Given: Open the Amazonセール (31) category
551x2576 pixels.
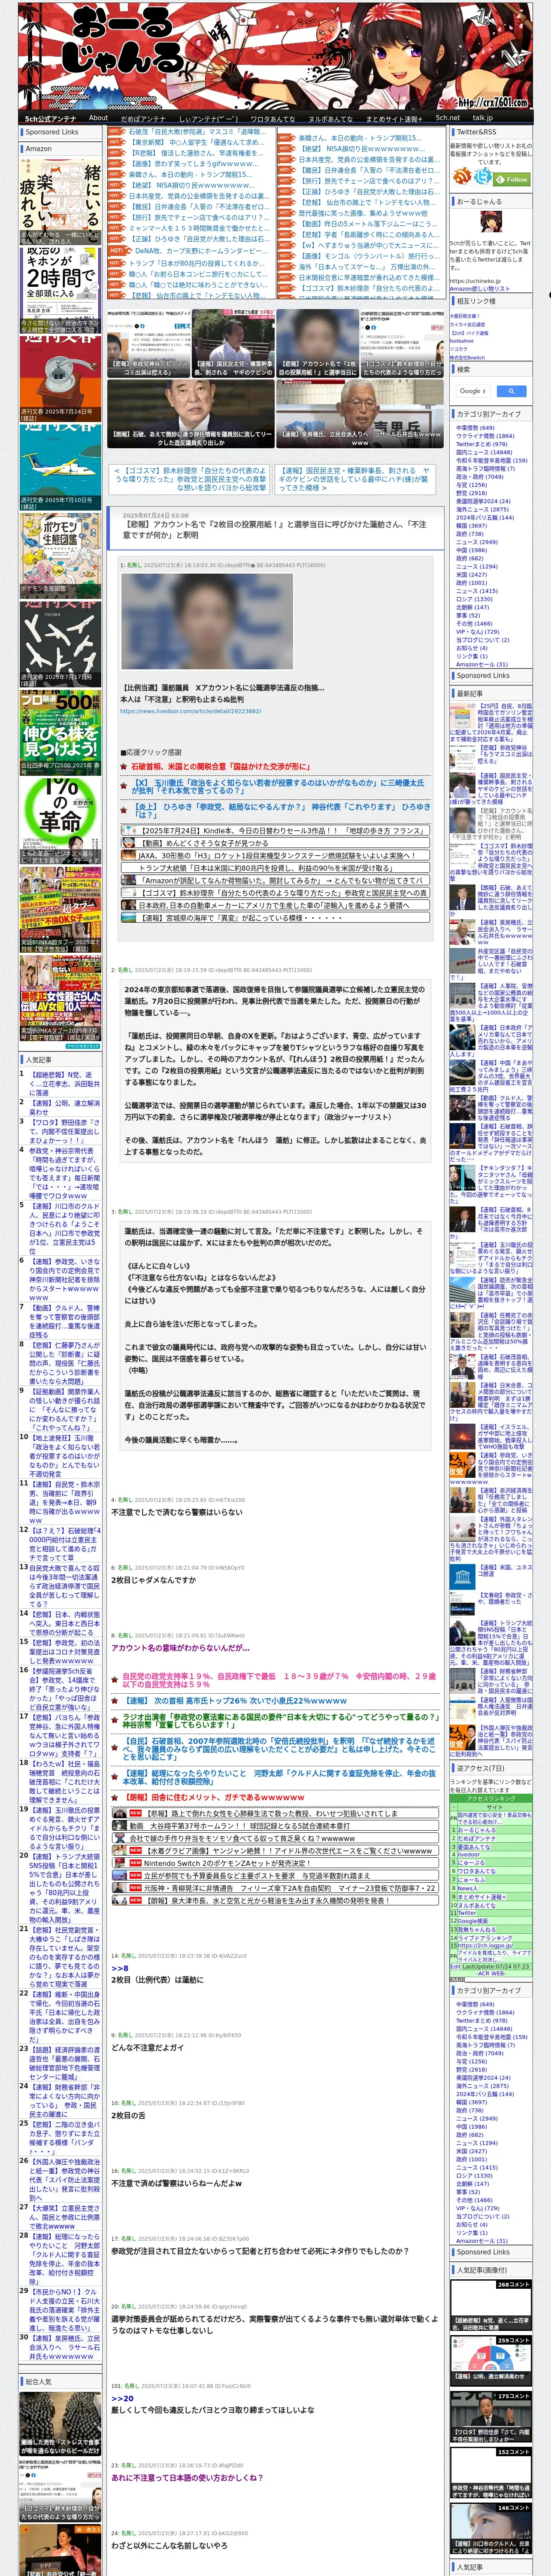Looking at the screenshot, I should 482,664.
